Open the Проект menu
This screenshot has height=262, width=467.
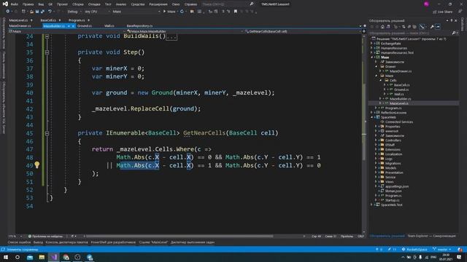click(x=62, y=4)
